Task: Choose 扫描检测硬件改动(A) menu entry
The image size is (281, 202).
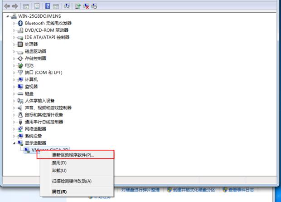Action: (x=72, y=181)
